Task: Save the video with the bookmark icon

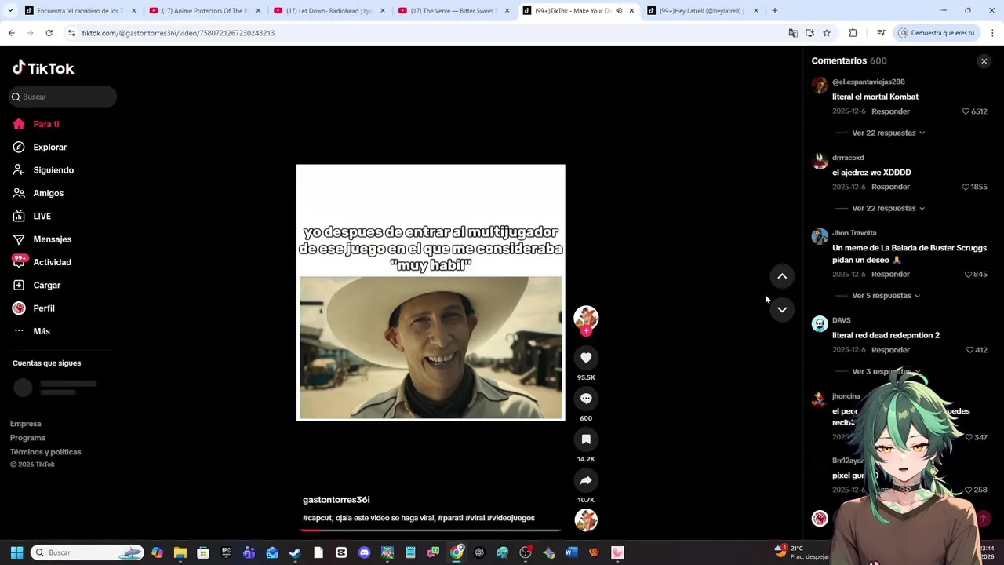Action: [586, 439]
